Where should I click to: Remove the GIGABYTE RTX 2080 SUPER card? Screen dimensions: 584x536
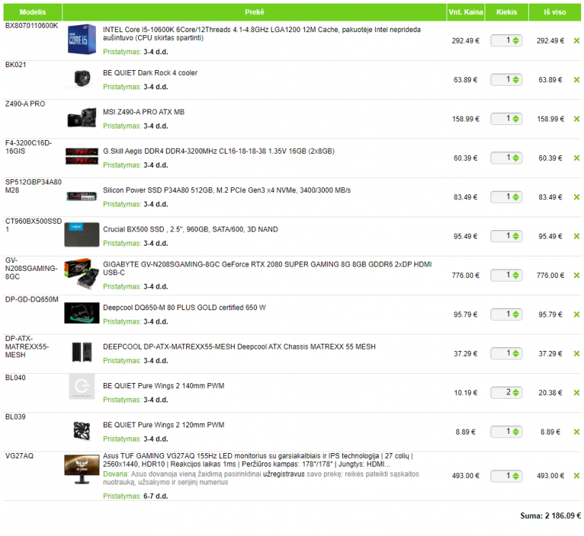pos(577,275)
